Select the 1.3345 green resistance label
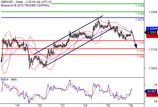Image resolution: width=158 pixels, height=107 pixels. [x=140, y=6]
